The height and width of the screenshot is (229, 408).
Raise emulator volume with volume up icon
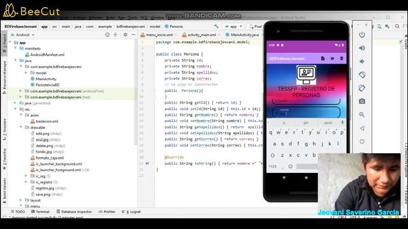(x=362, y=48)
